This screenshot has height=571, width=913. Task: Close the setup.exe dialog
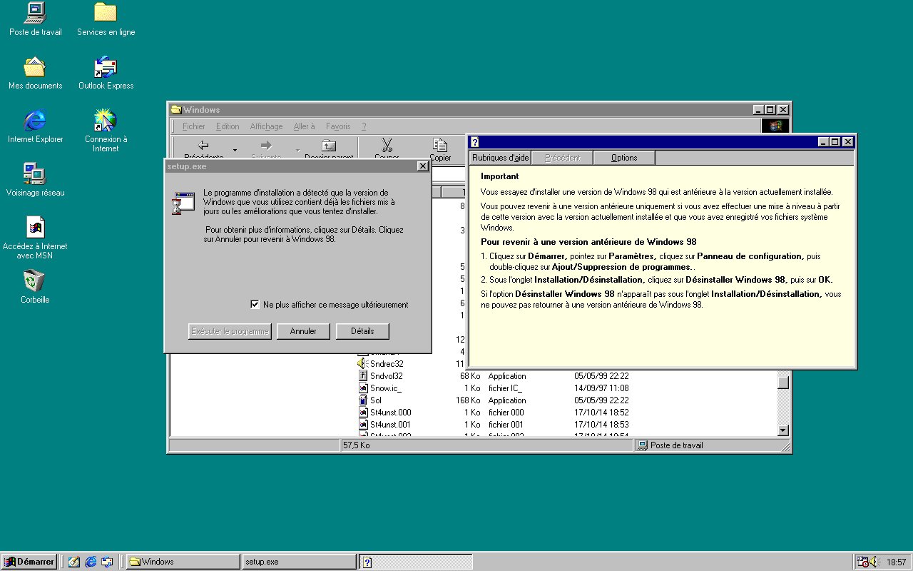click(422, 166)
